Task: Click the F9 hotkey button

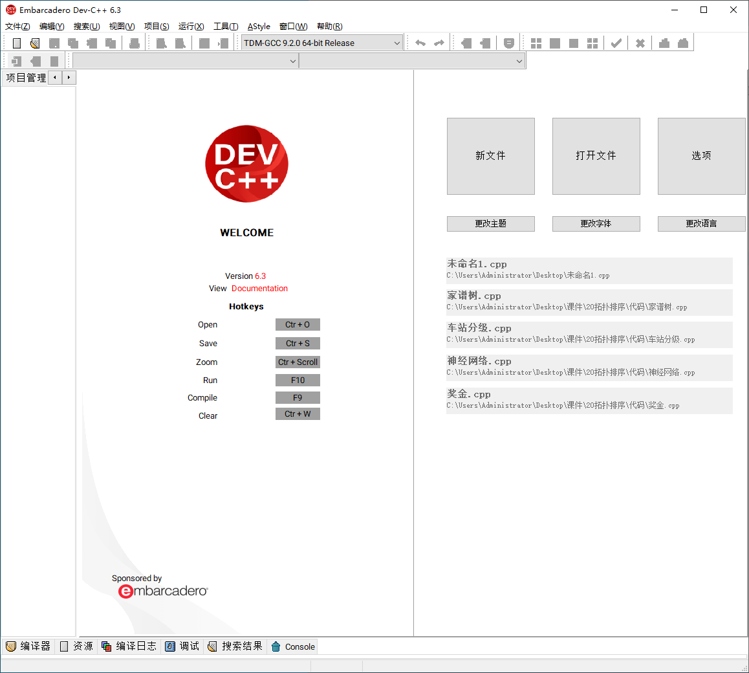Action: point(298,398)
